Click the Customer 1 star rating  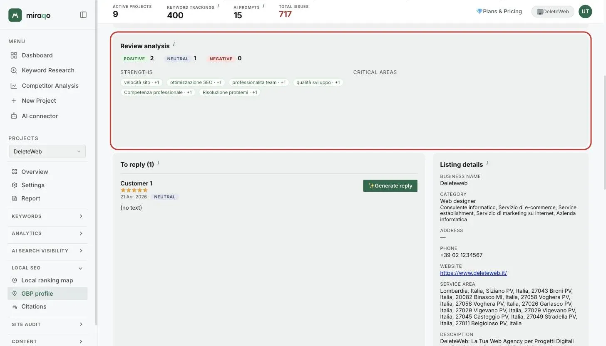pyautogui.click(x=134, y=190)
